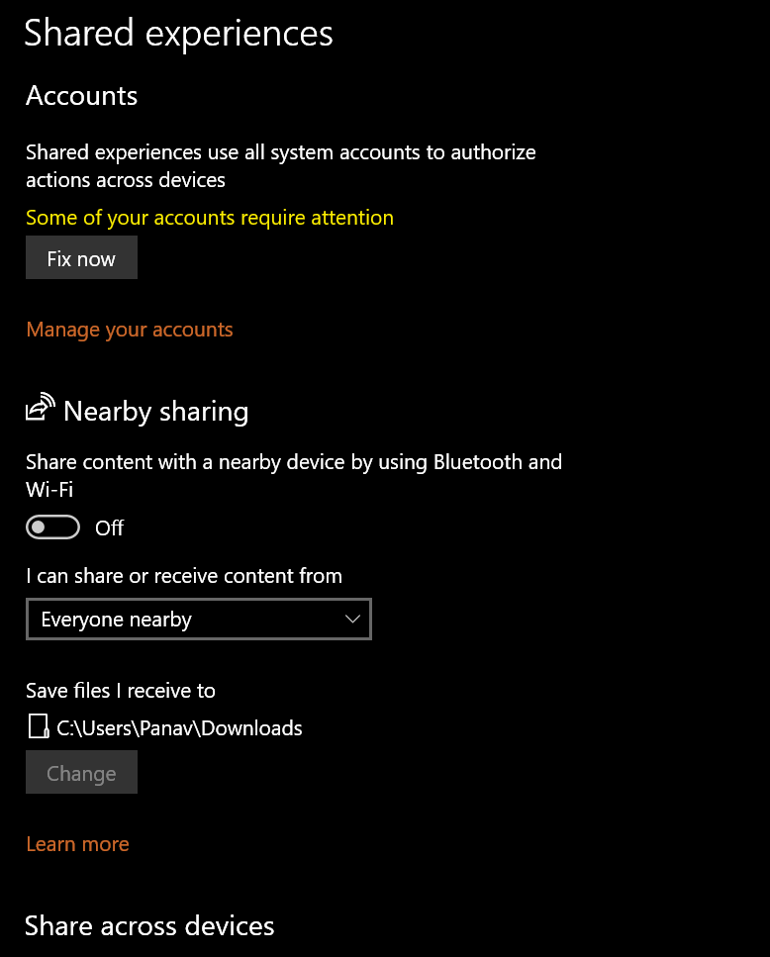Open the Learn more link
The image size is (770, 957).
coord(77,844)
